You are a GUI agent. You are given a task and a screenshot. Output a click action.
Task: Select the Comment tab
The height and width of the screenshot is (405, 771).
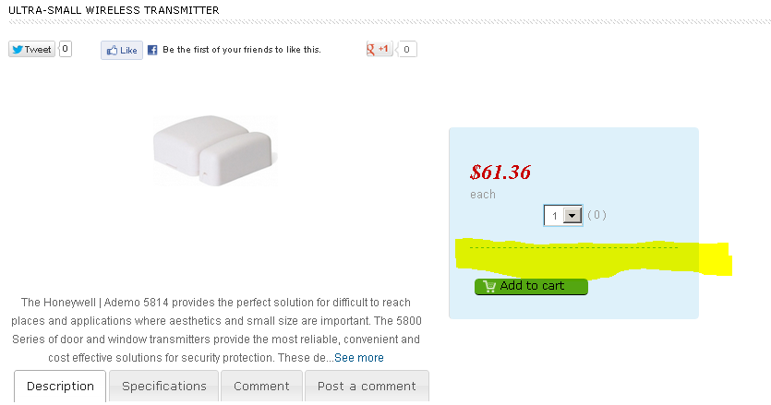(x=261, y=387)
